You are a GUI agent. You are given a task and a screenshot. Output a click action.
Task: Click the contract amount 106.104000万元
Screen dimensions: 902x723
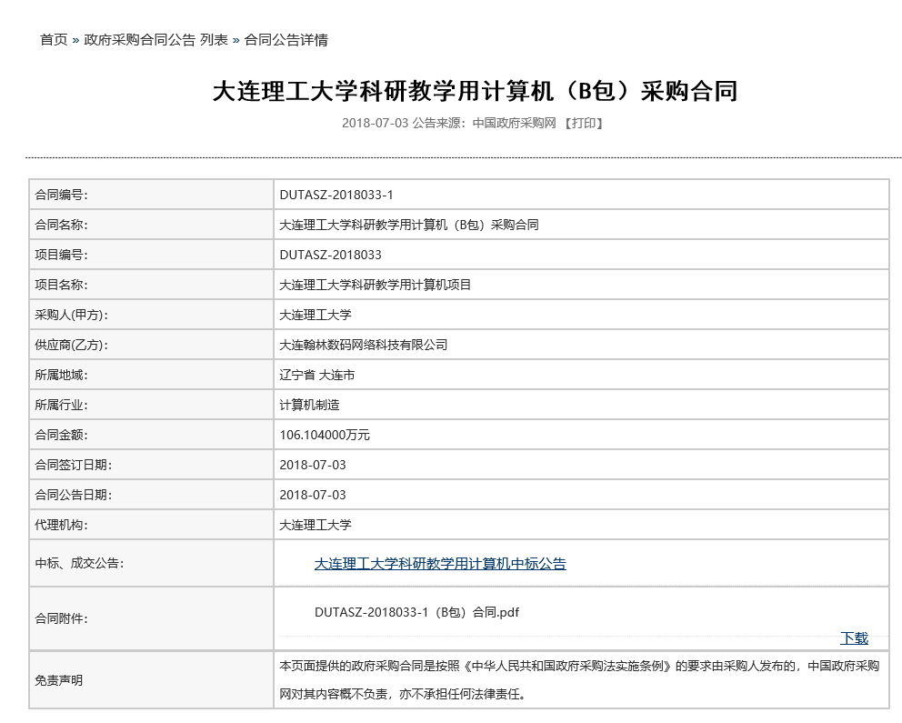point(325,435)
